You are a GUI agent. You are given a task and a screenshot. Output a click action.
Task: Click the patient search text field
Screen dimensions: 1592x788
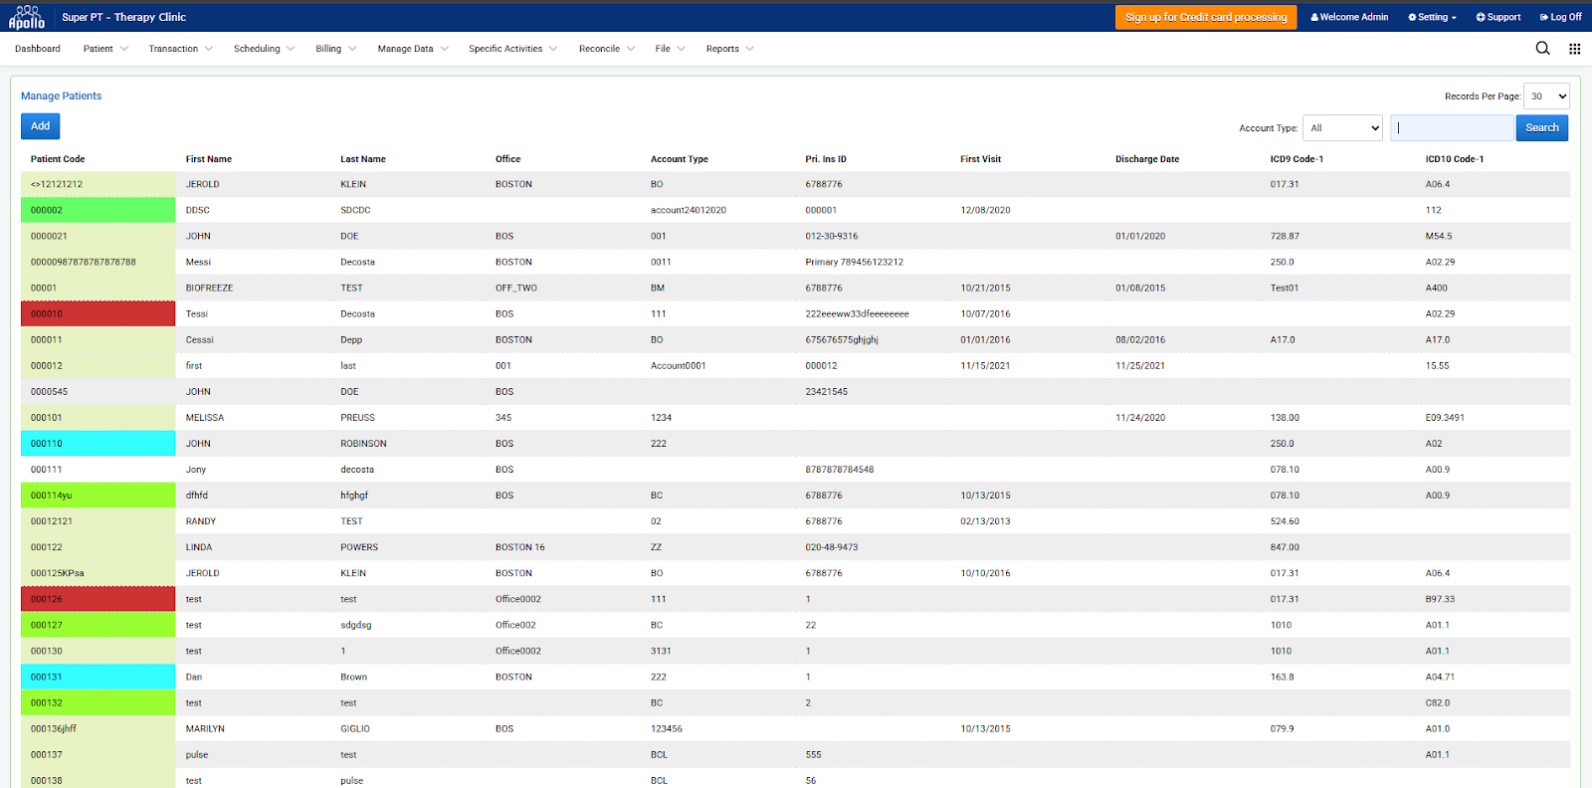[1451, 128]
